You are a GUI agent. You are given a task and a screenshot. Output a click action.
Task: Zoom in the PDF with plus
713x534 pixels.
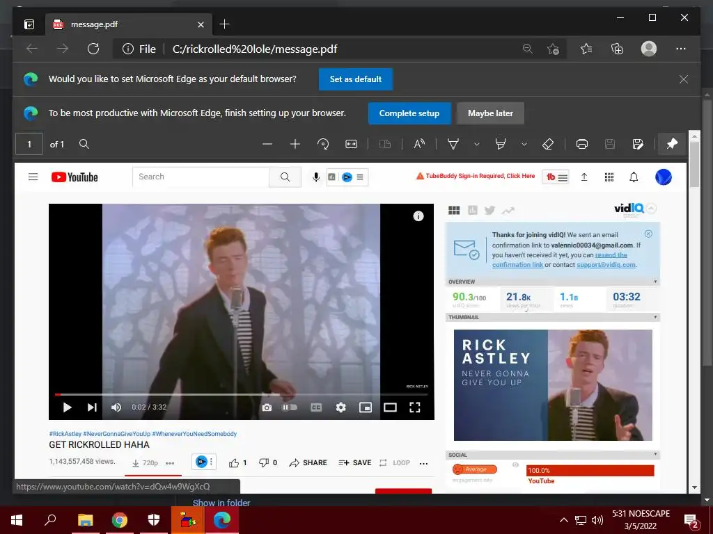295,144
